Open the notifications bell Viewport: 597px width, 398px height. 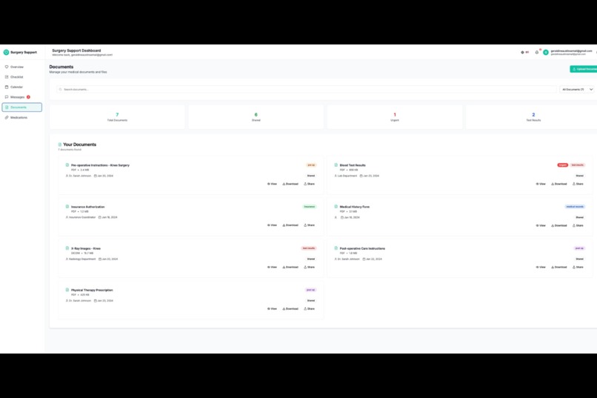(x=537, y=52)
